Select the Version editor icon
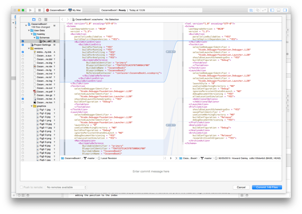Screen dimensions: 302x214 [x=264, y=10]
